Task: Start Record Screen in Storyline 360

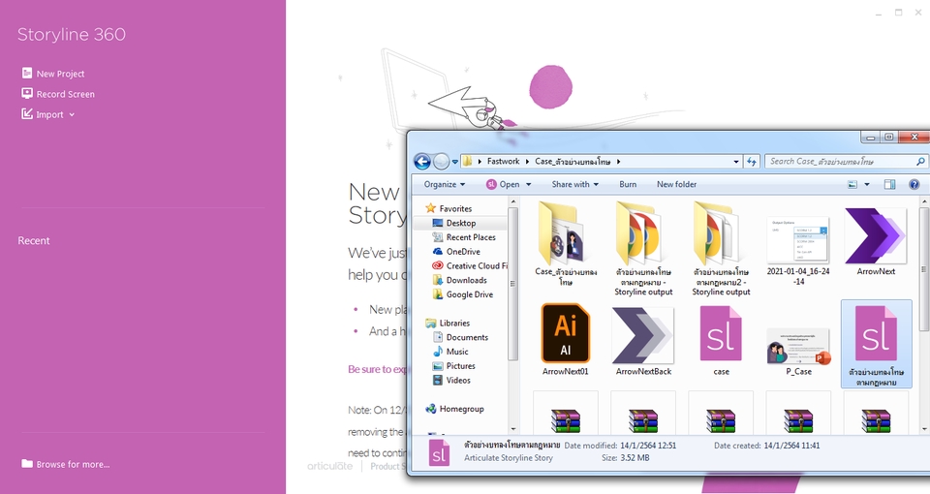Action: [x=58, y=94]
